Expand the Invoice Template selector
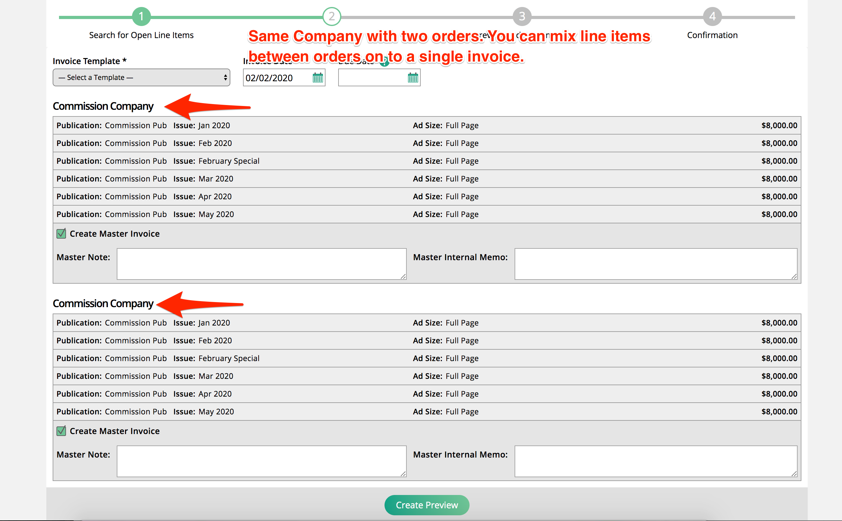The width and height of the screenshot is (842, 521). [x=141, y=77]
